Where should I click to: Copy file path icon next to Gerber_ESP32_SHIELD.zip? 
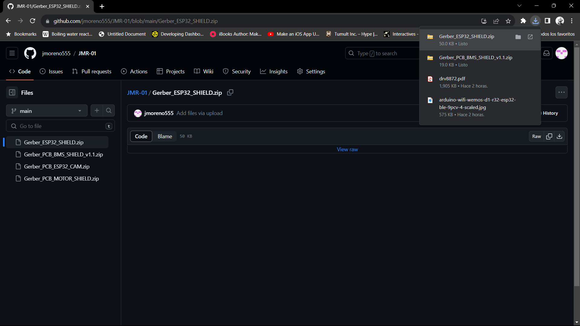[x=230, y=93]
